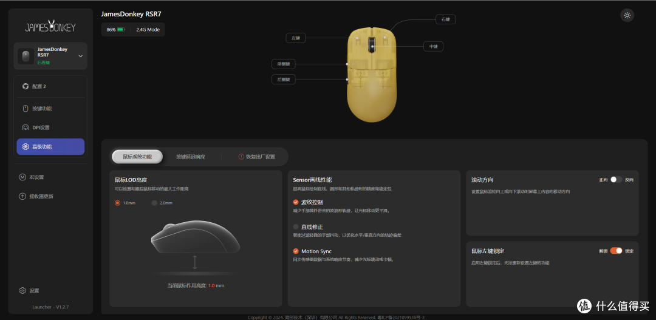Select 高级功能 advanced functions

[x=50, y=147]
